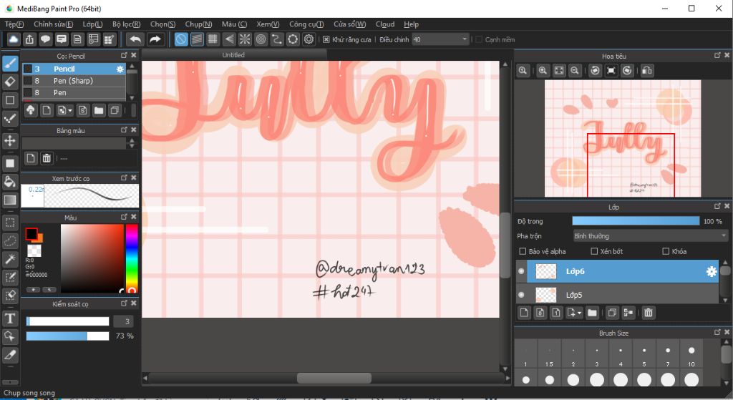Select the Eraser tool
This screenshot has width=733, height=400.
tap(10, 82)
